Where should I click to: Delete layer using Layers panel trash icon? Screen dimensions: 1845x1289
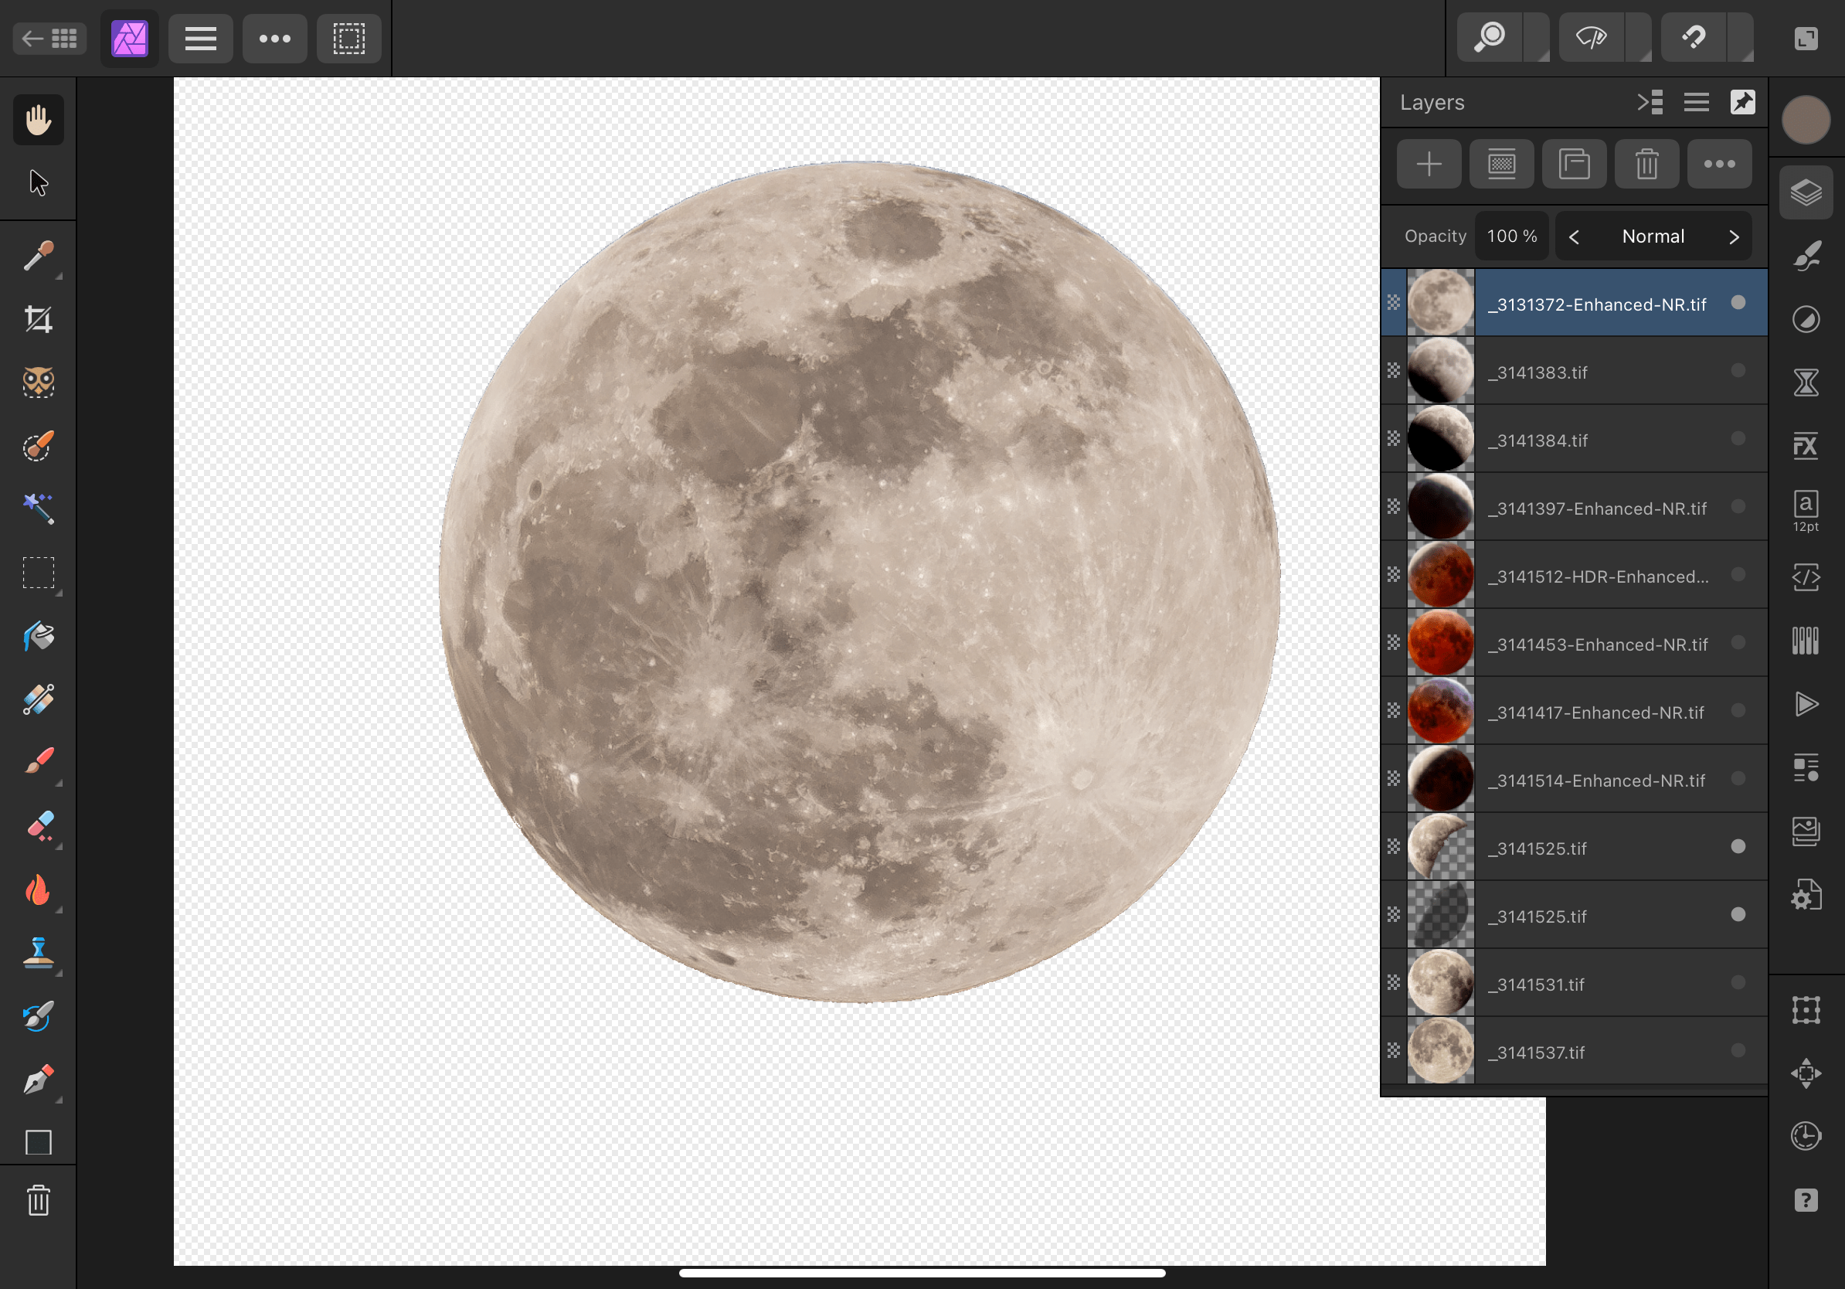click(1646, 164)
